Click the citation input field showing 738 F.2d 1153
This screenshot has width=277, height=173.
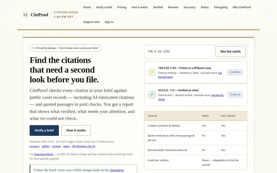click(x=180, y=51)
